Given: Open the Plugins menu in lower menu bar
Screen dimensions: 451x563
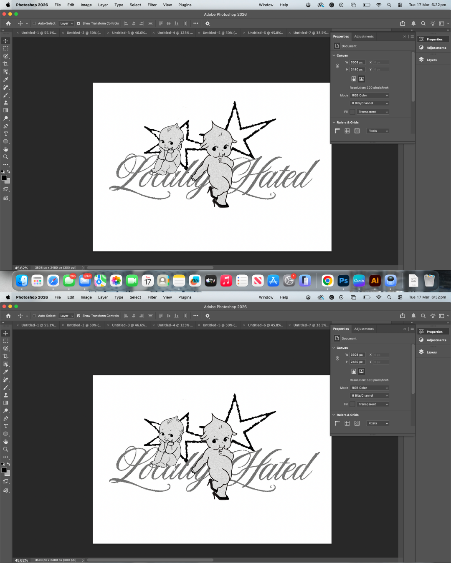Looking at the screenshot, I should pyautogui.click(x=185, y=297).
